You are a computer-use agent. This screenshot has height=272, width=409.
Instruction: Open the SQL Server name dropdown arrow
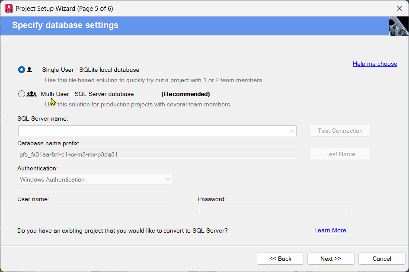[292, 131]
